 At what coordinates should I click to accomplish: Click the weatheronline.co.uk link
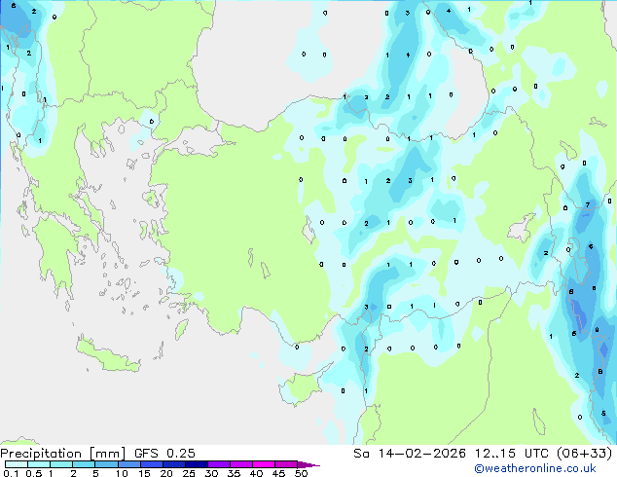tap(535, 468)
